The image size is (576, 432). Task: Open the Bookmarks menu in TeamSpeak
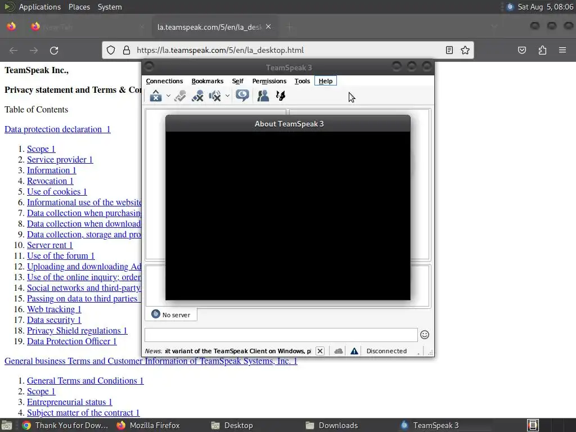tap(207, 81)
